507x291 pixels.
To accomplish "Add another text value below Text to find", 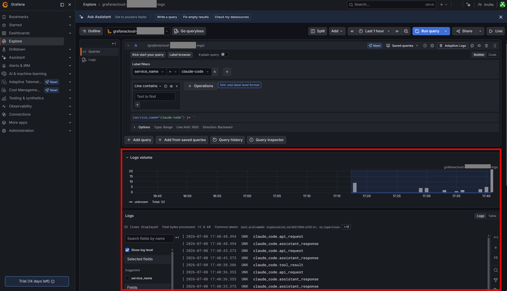I will click(137, 105).
